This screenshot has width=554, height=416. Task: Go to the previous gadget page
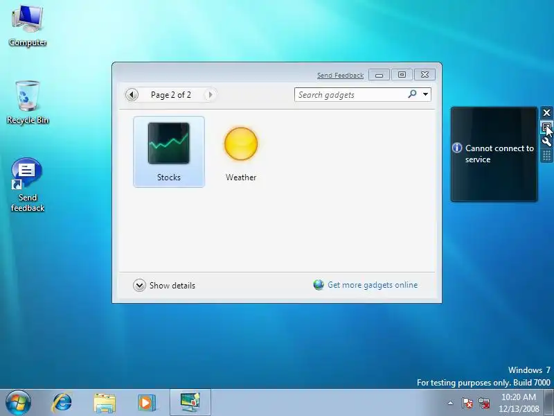click(132, 95)
